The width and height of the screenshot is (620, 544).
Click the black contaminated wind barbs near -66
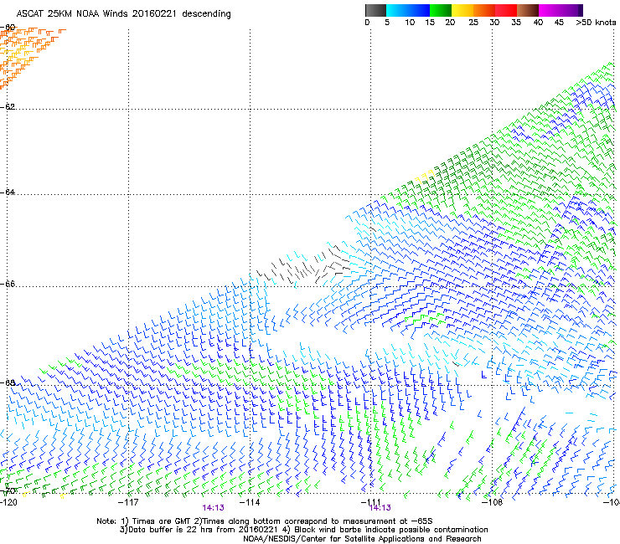tap(304, 266)
